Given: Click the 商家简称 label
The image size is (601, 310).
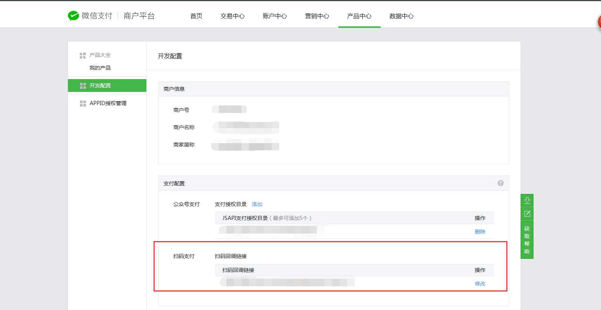Looking at the screenshot, I should pos(184,145).
